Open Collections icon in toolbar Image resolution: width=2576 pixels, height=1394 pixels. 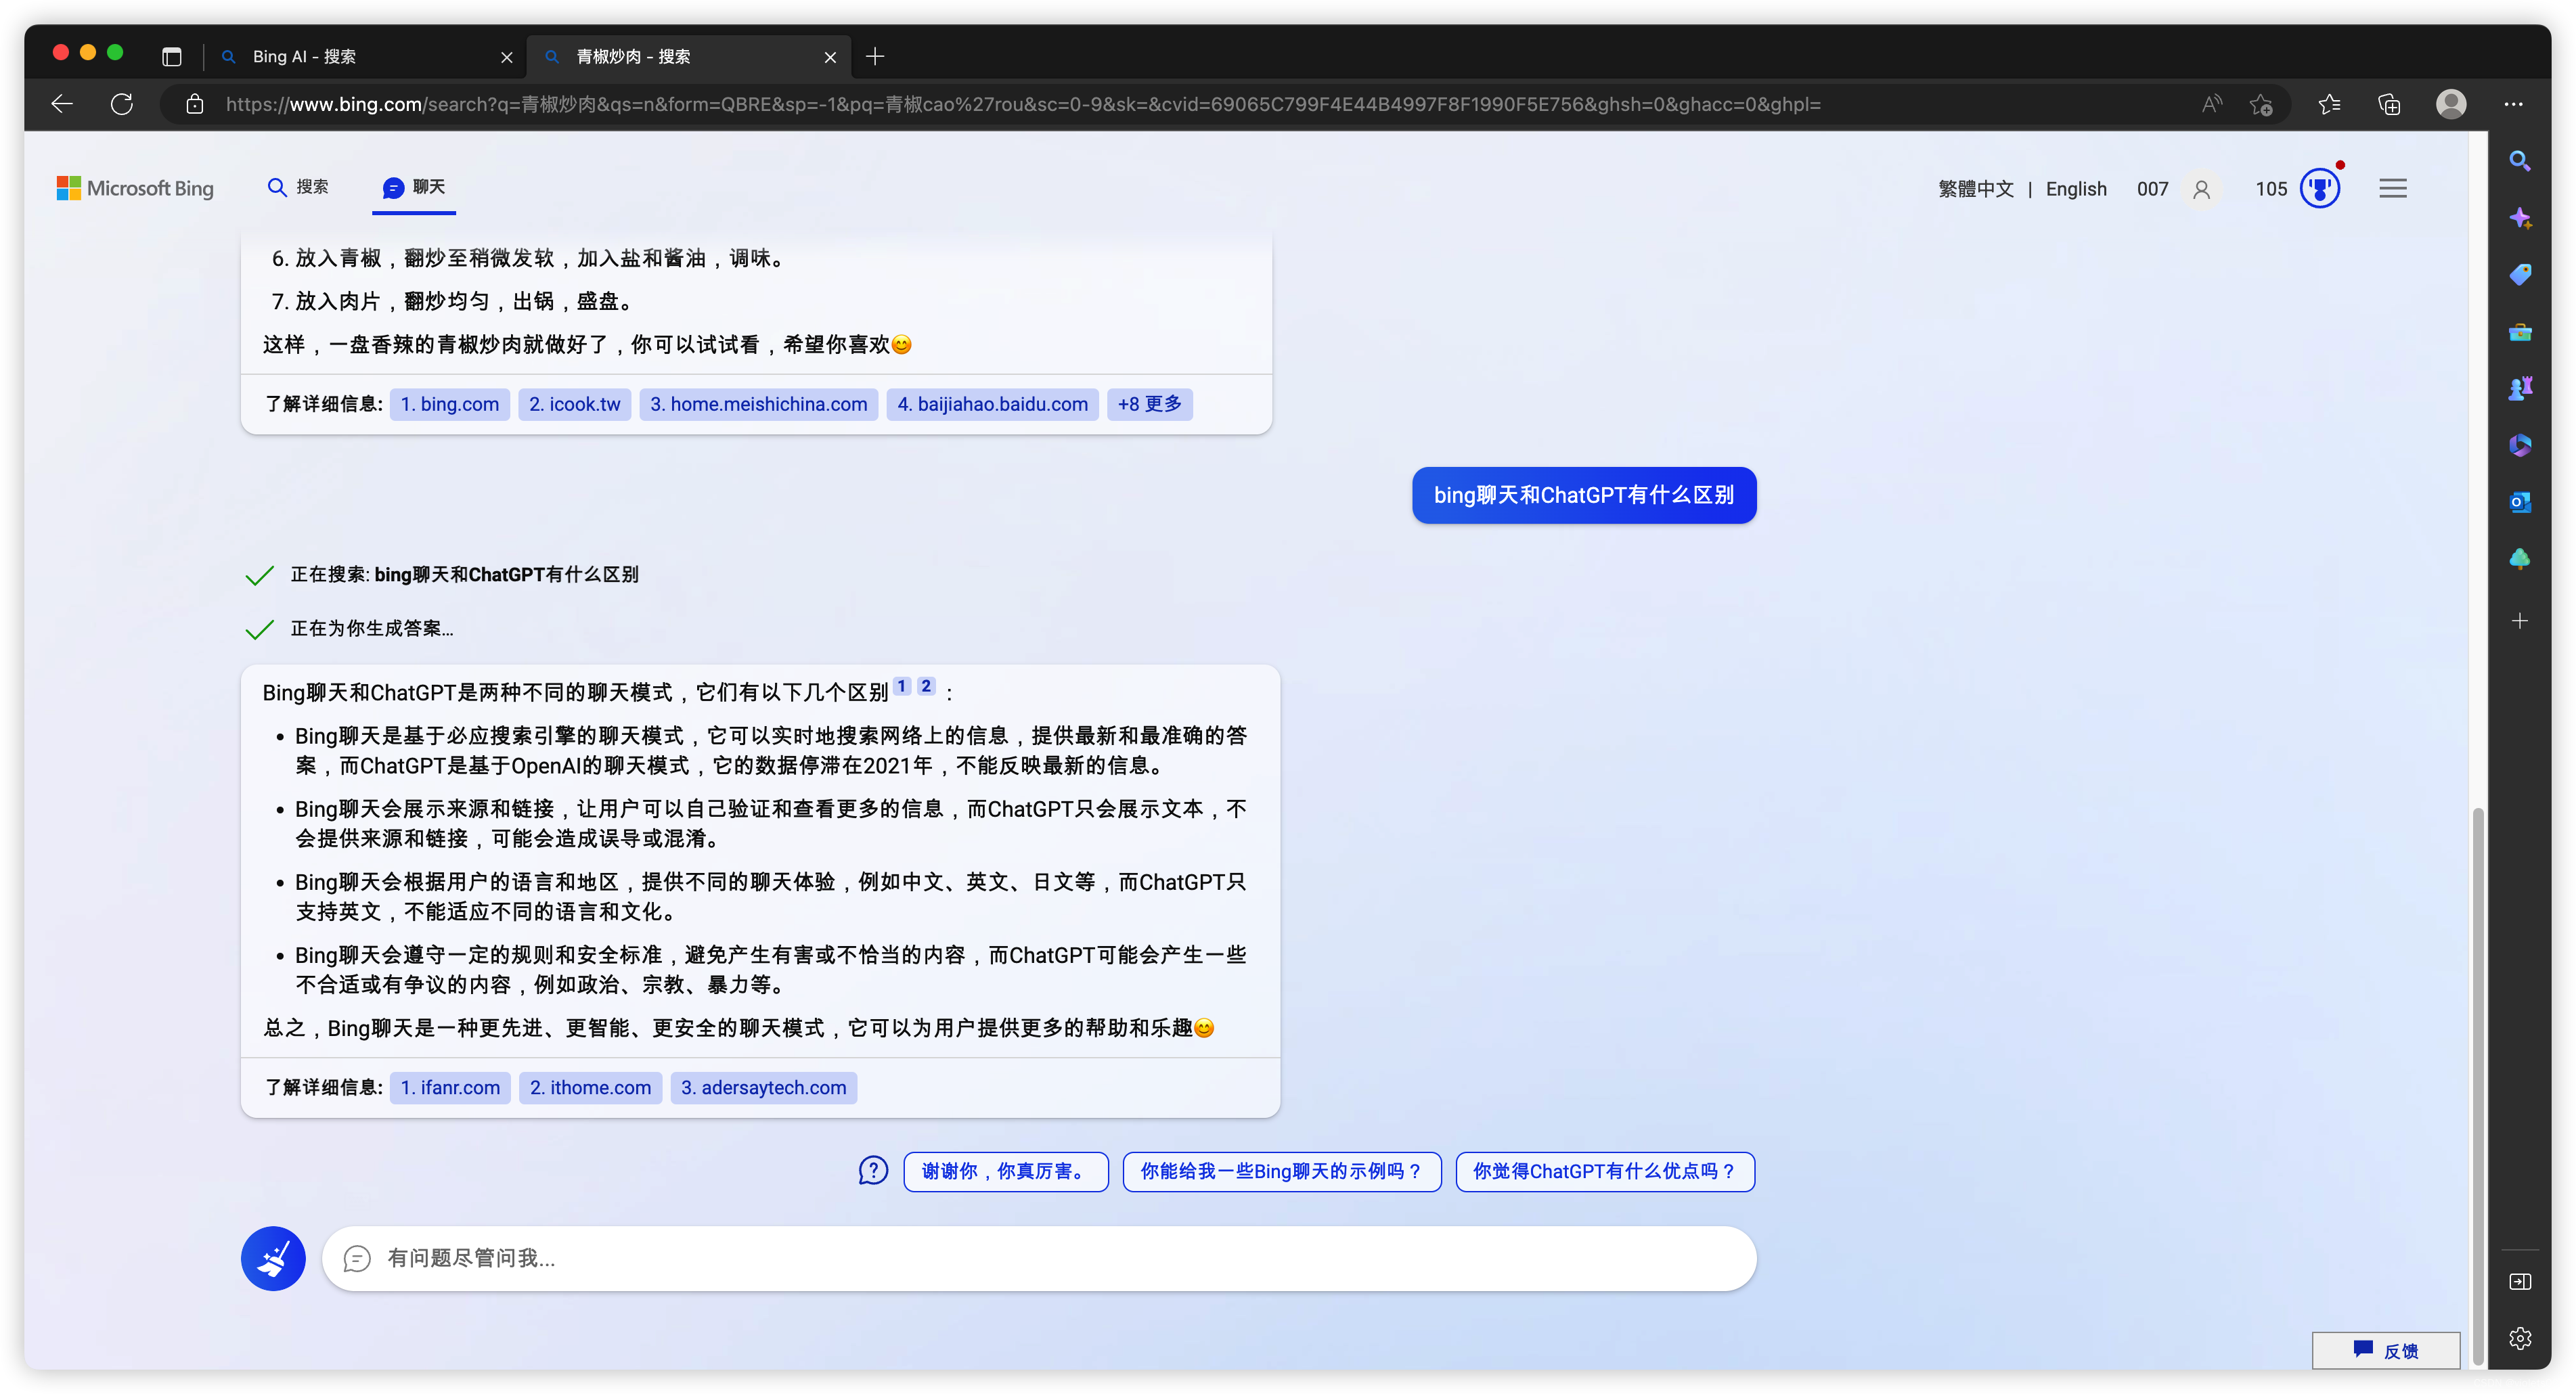2389,104
